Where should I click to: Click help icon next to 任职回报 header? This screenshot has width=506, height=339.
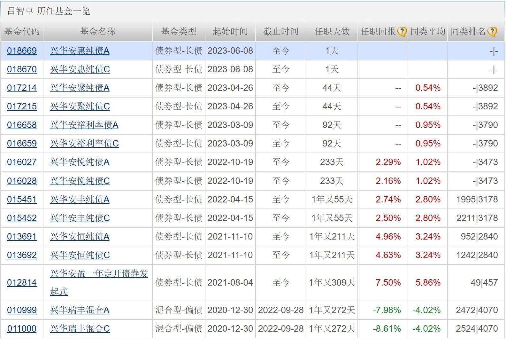pos(402,32)
